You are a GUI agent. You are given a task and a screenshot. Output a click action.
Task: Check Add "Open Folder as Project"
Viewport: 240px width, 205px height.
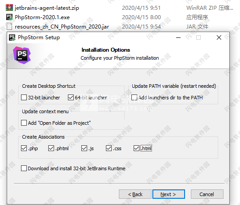24,123
